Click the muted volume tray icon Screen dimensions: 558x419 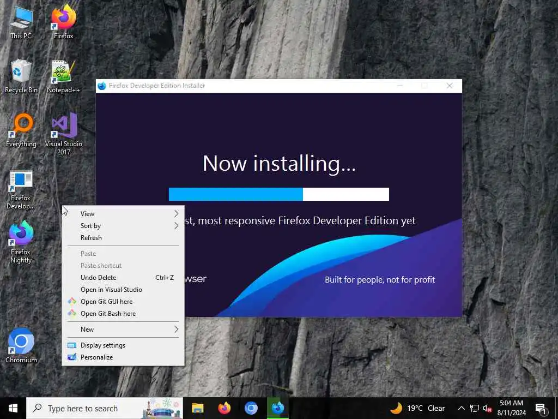488,408
